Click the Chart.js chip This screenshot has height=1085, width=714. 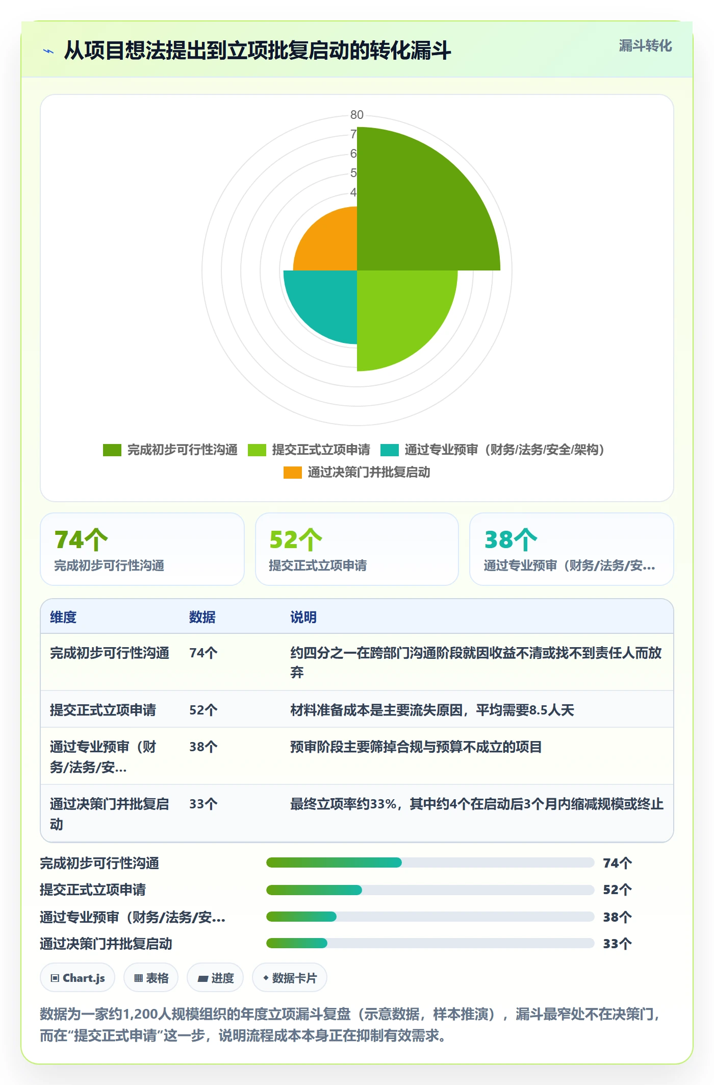[78, 978]
